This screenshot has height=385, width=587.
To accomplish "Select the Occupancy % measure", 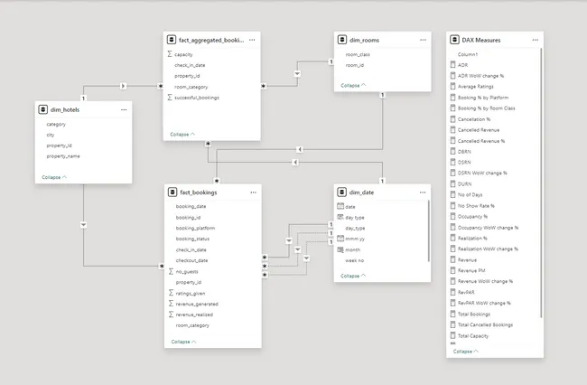I will 472,217.
